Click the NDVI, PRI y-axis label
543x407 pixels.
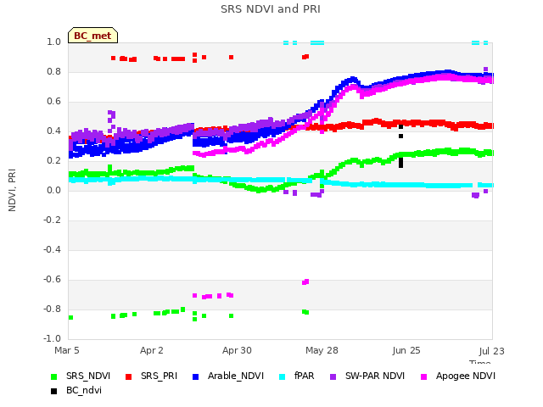click(12, 190)
